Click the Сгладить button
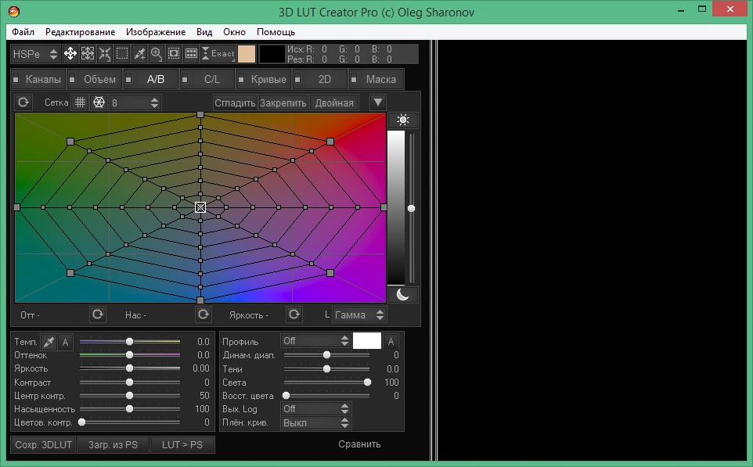753x467 pixels. 235,102
